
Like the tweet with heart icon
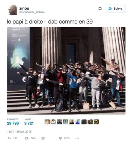point(60,138)
